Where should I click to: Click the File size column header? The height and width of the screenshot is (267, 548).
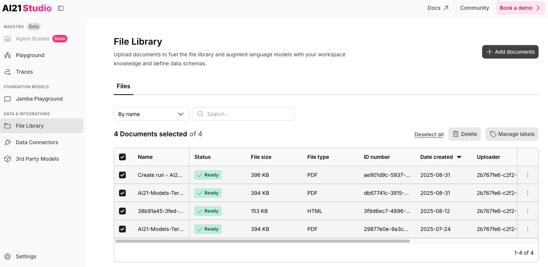click(x=261, y=157)
